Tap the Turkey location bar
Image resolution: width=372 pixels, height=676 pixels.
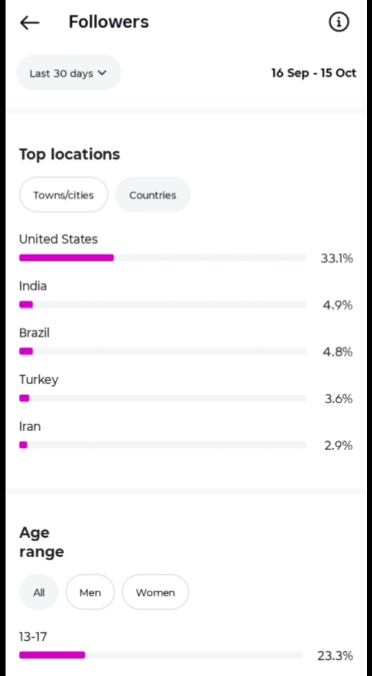click(163, 398)
